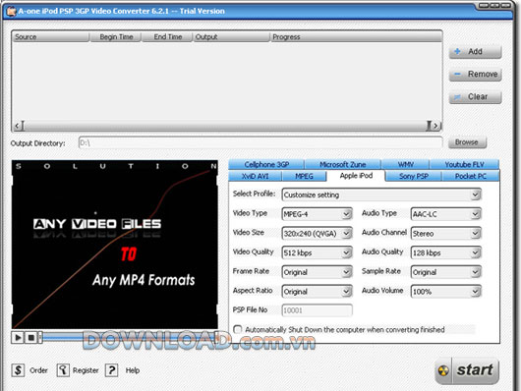Screen dimensions: 521x391
Task: Switch to the Pocket PC tab
Action: point(471,176)
